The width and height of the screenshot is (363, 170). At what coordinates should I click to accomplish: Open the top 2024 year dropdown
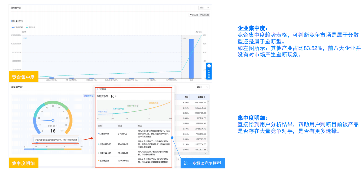tap(205, 8)
